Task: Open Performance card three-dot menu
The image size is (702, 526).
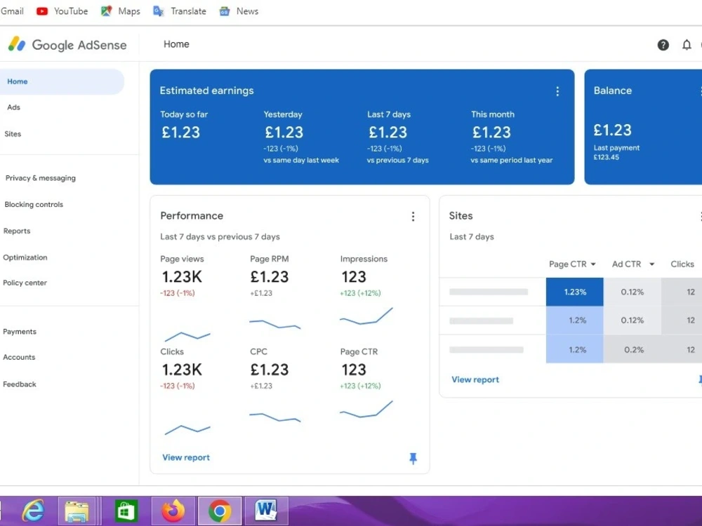Action: pyautogui.click(x=413, y=217)
